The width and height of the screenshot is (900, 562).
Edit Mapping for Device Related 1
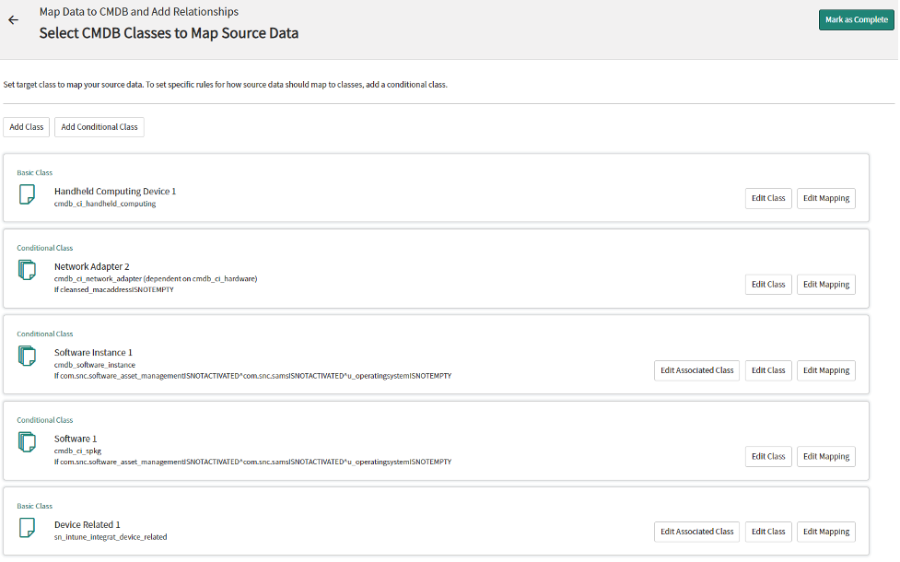pyautogui.click(x=825, y=532)
